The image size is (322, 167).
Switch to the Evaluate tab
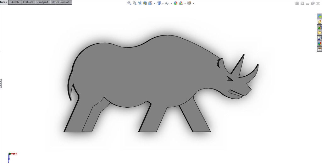[28, 2]
